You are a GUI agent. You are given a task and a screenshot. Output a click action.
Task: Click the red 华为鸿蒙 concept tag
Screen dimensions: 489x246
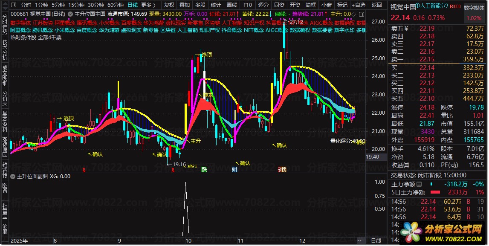point(153,23)
